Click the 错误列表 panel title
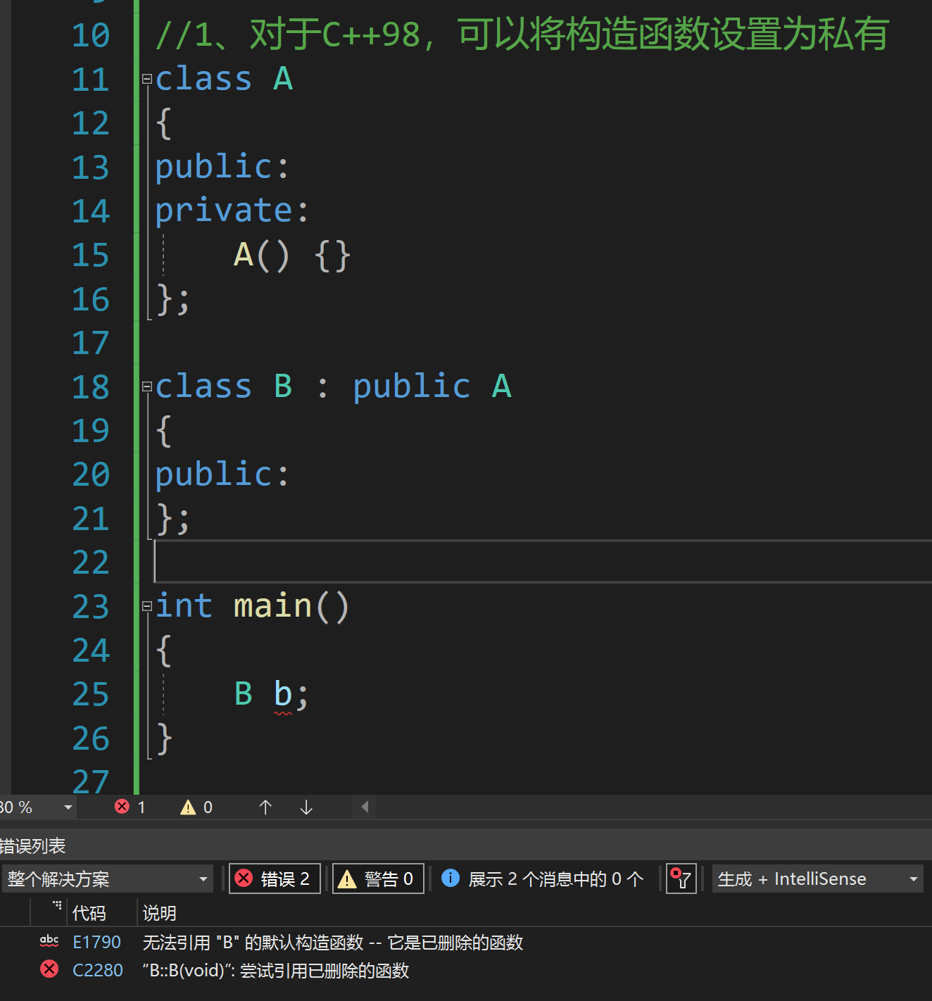This screenshot has height=1001, width=932. pyautogui.click(x=32, y=845)
